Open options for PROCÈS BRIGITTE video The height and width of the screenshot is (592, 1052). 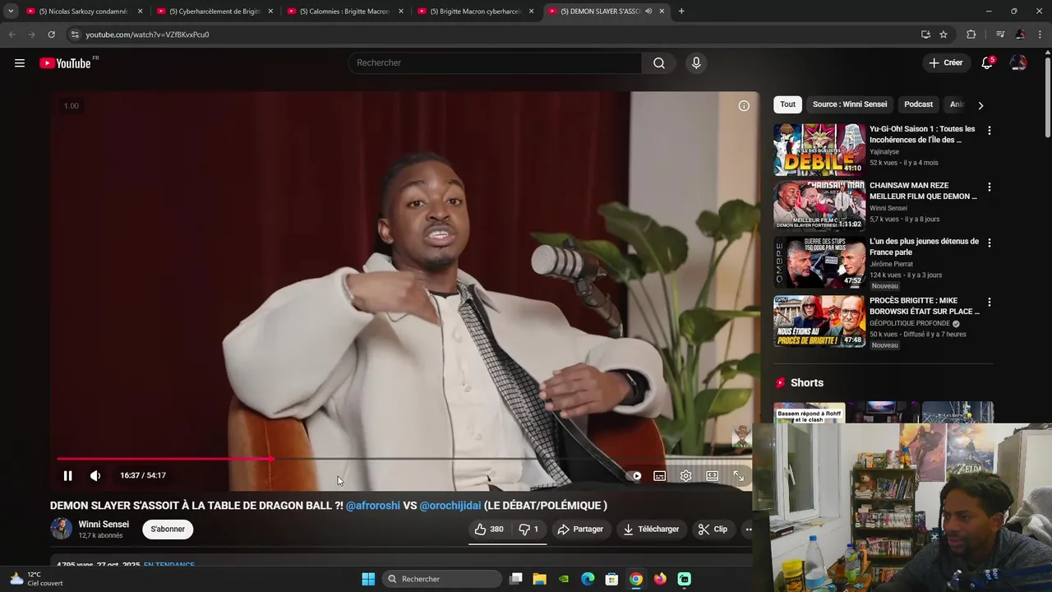(989, 302)
